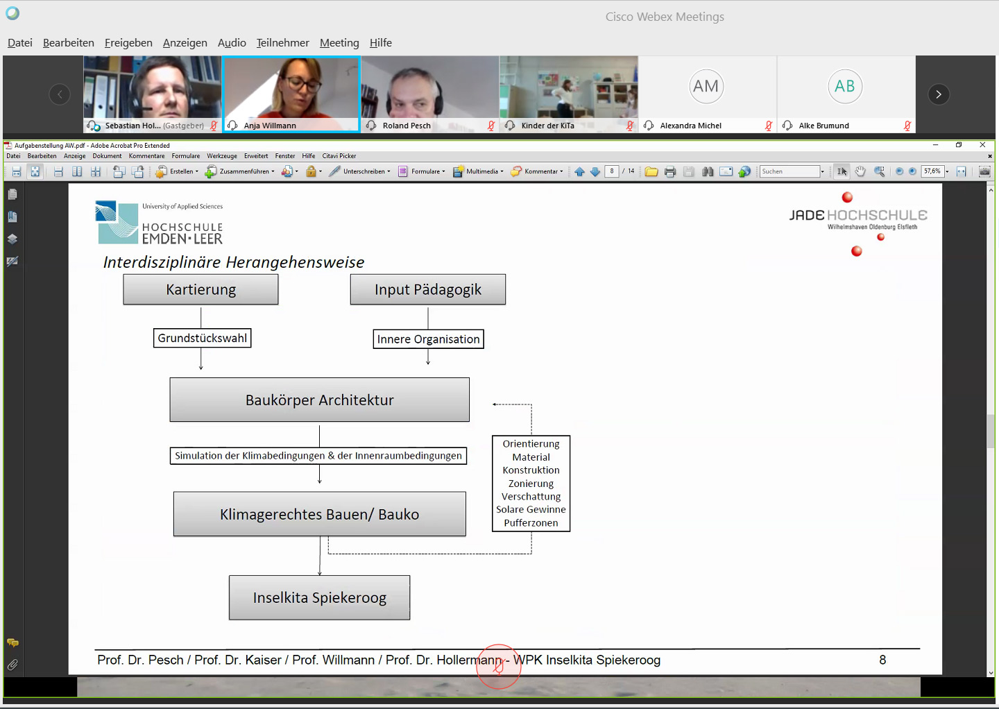Click the snapshot camera tool icon

[x=984, y=171]
